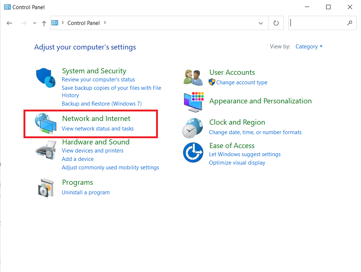The image size is (361, 272).
Task: Click the User Accounts people icon
Action: point(193,77)
